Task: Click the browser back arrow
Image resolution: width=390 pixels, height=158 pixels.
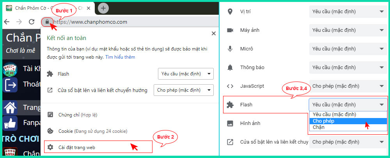Action: point(7,22)
